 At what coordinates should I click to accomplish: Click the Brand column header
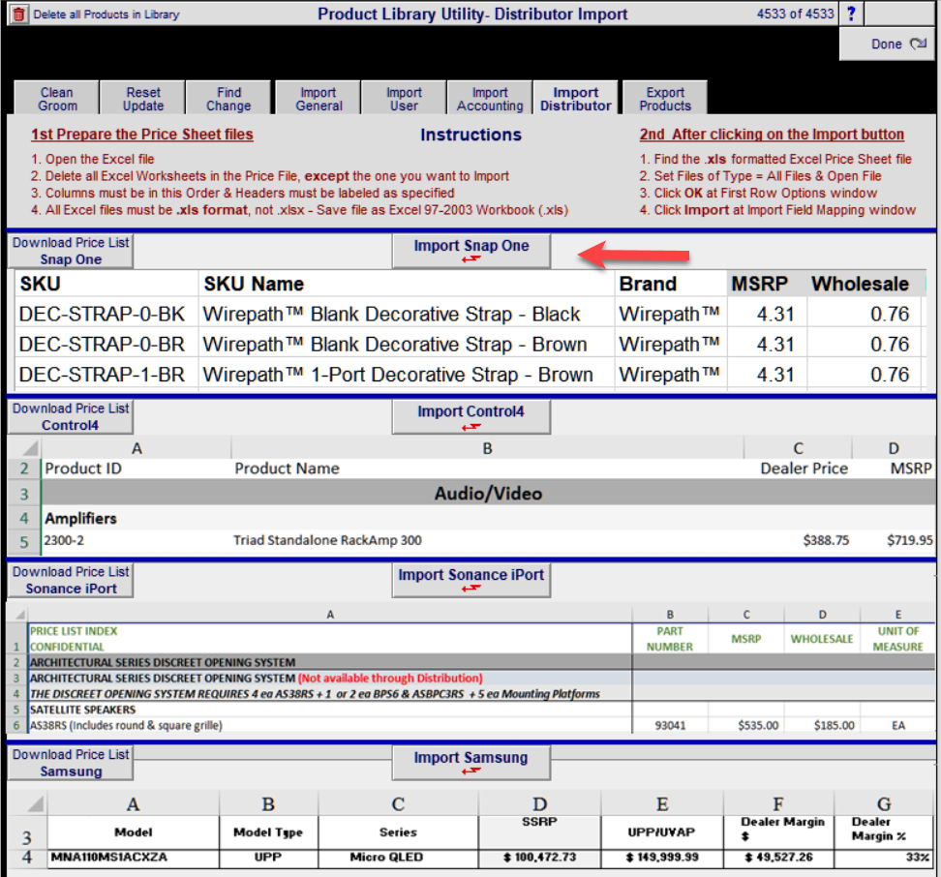670,283
